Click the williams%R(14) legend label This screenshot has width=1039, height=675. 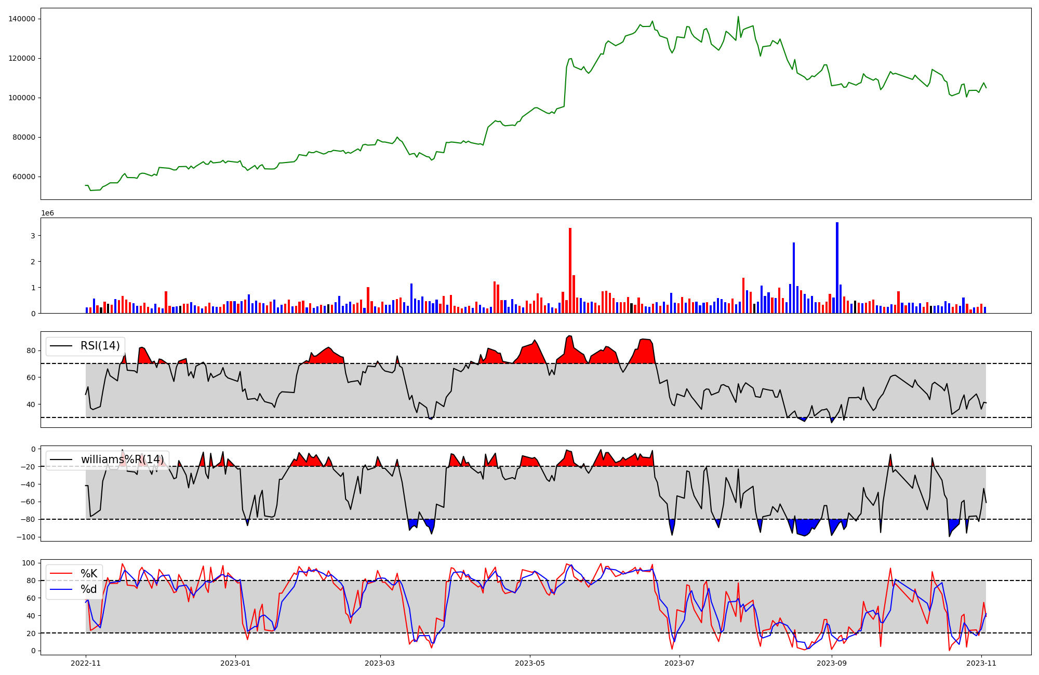click(x=122, y=460)
